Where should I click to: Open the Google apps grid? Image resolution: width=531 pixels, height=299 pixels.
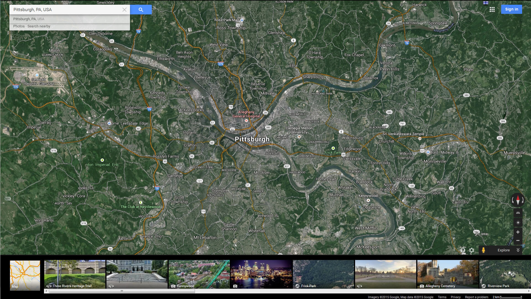tap(492, 9)
